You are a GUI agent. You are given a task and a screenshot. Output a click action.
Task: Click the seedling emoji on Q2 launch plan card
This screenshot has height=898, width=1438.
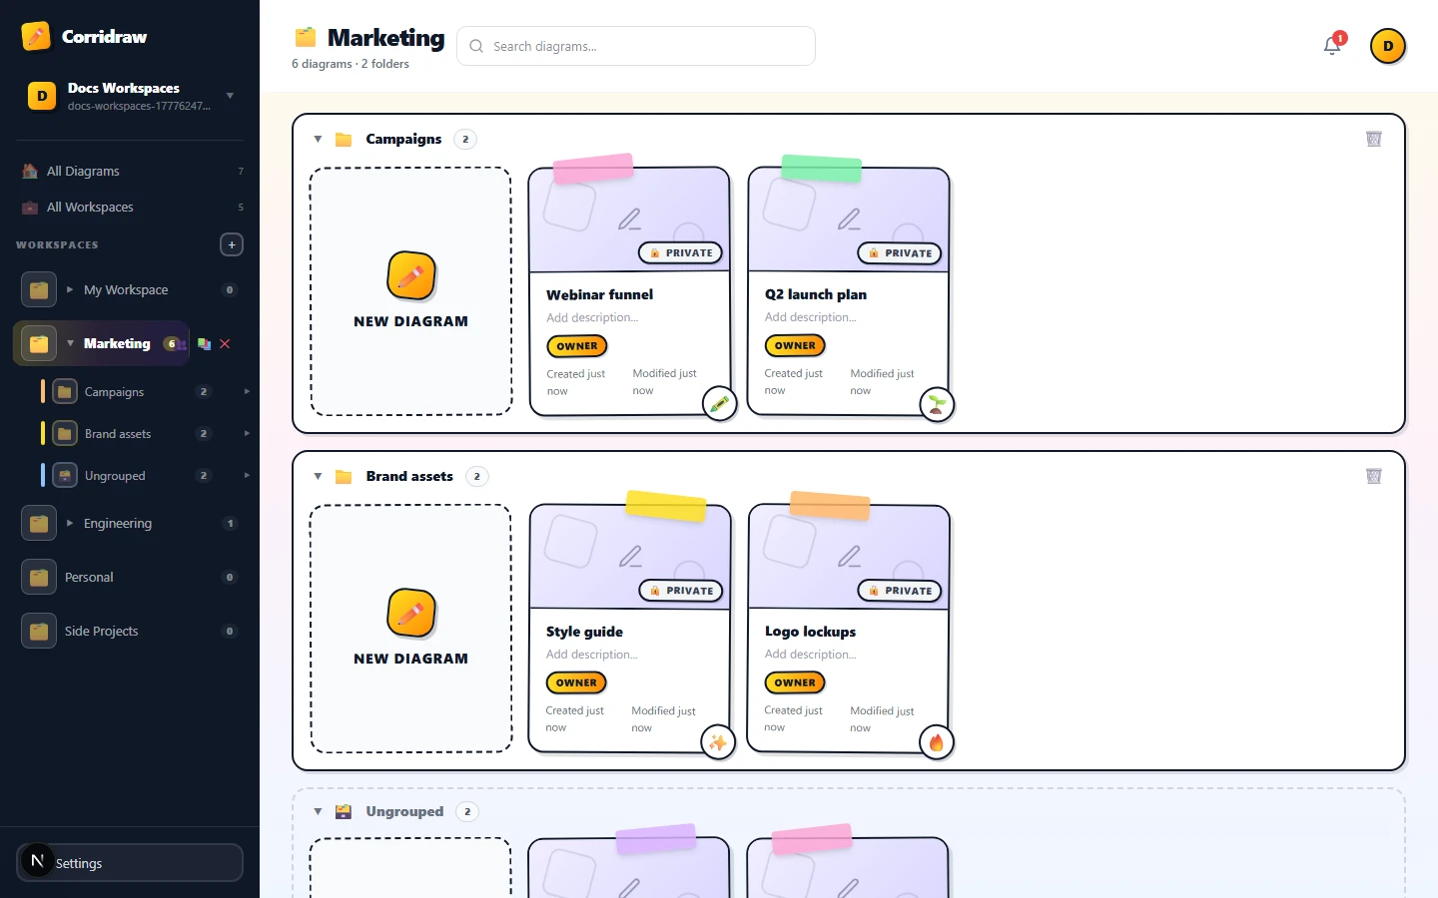coord(937,404)
